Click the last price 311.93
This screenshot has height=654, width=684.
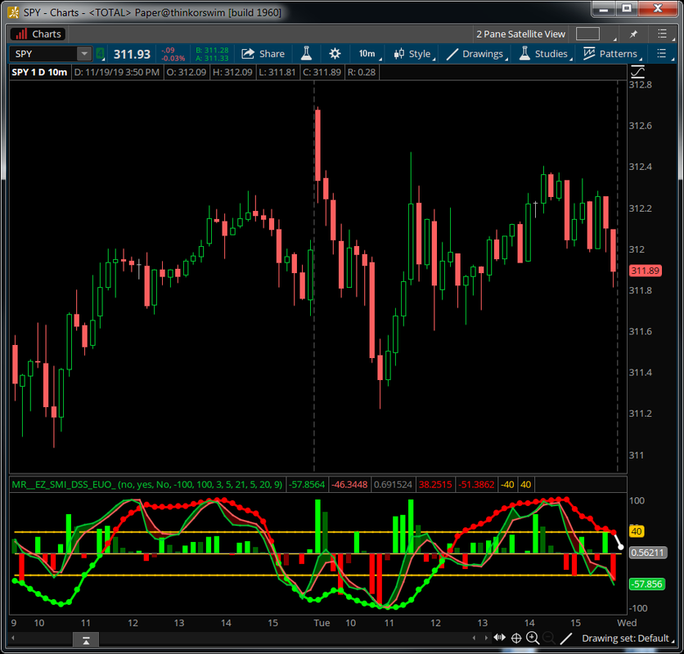(x=132, y=54)
